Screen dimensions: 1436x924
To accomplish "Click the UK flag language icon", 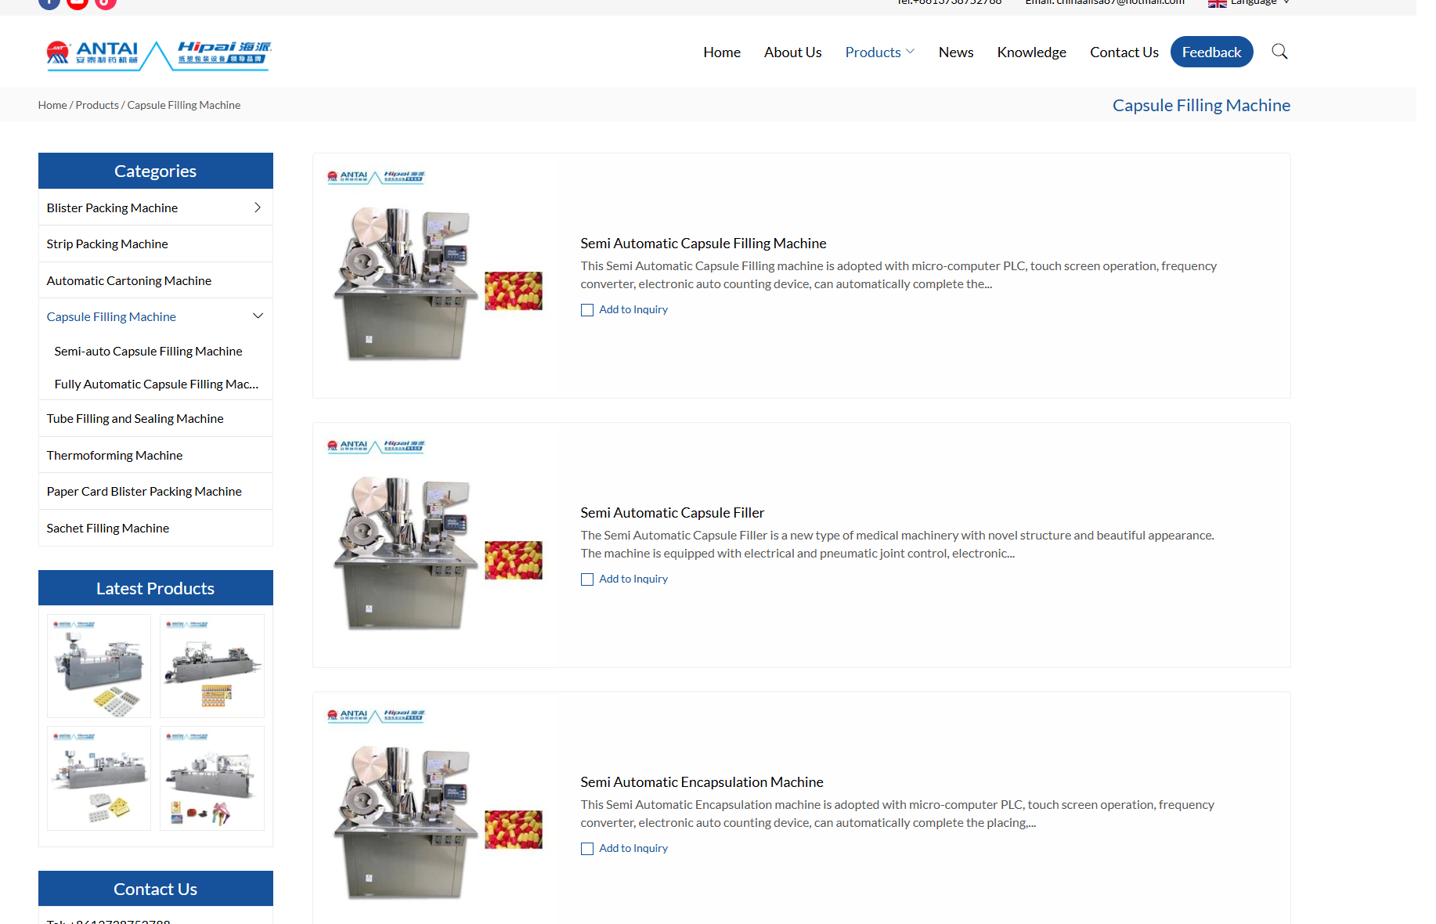I will [x=1217, y=3].
